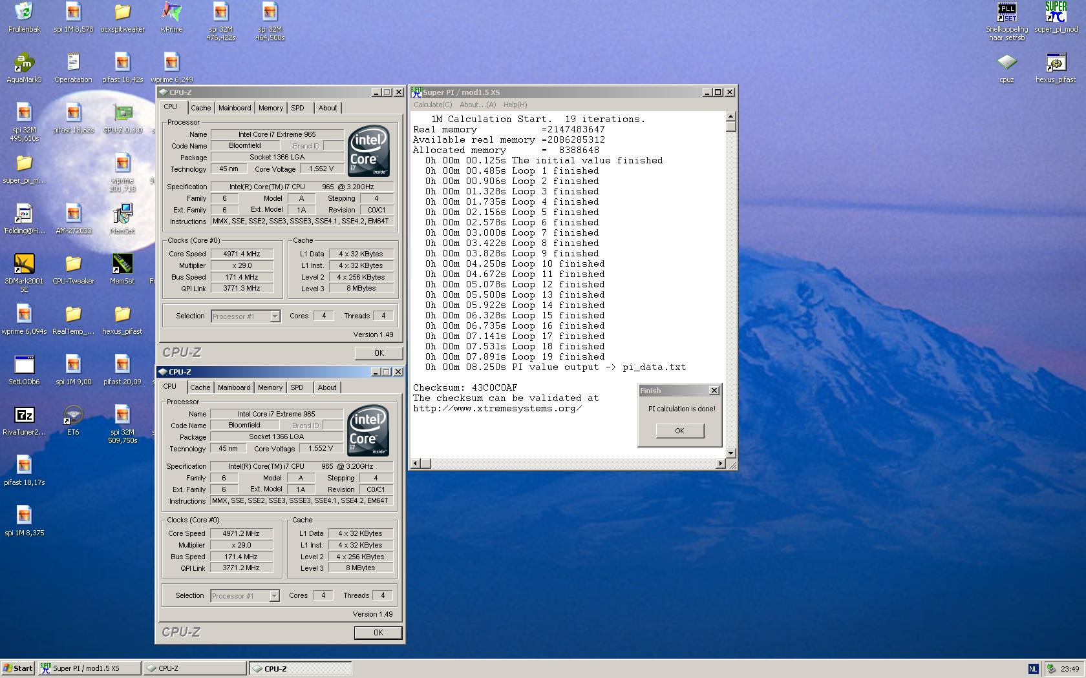This screenshot has height=678, width=1086.
Task: Click OK in the lower CPU-Z window
Action: (378, 633)
